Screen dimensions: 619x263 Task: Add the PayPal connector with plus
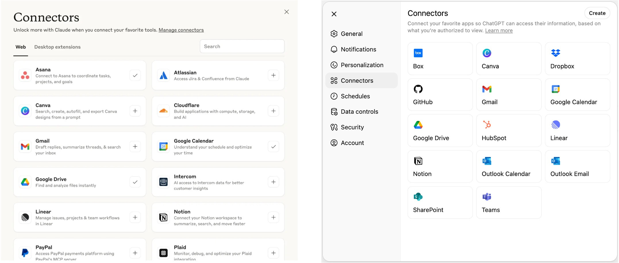point(135,253)
